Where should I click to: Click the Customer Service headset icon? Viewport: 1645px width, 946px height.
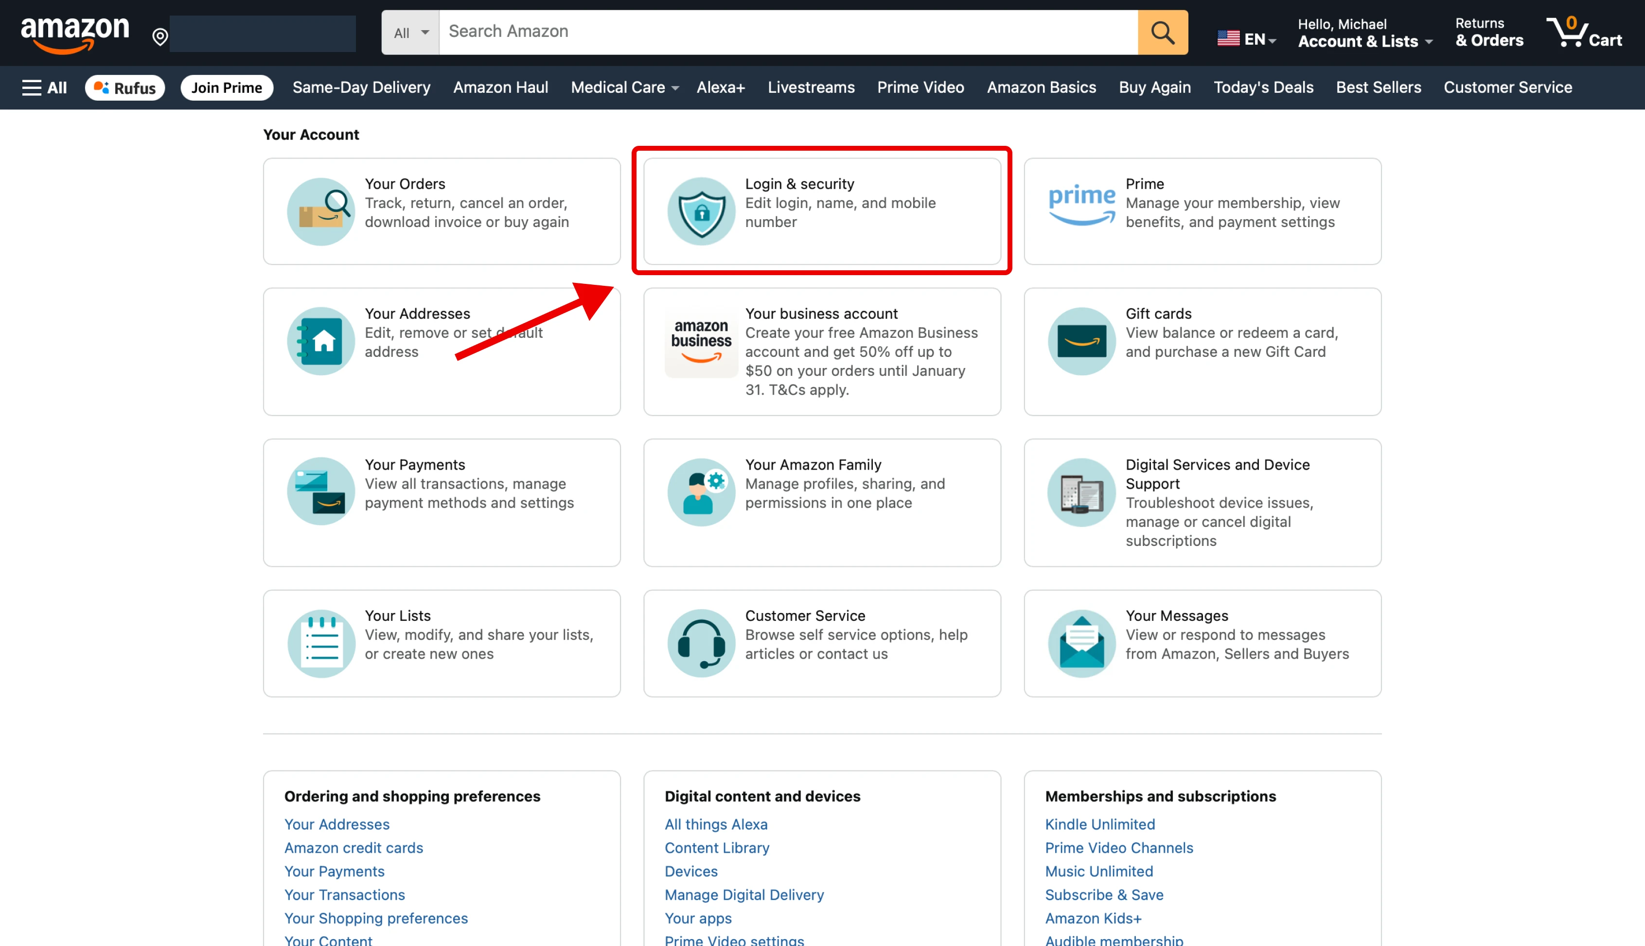pyautogui.click(x=701, y=643)
